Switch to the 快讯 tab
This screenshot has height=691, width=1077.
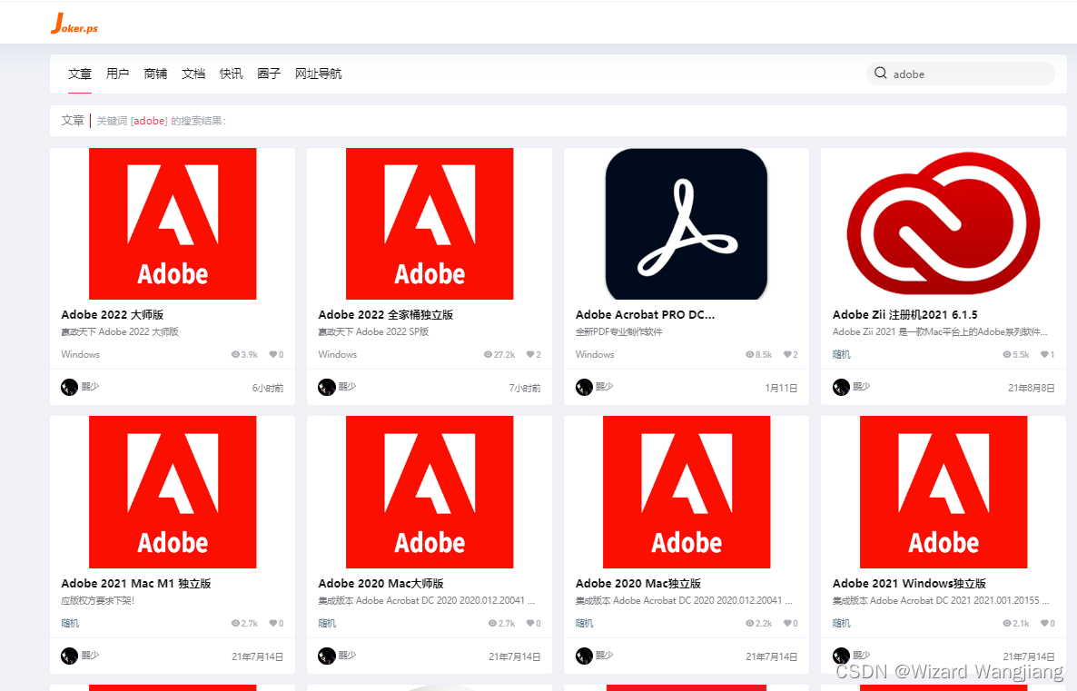[231, 74]
